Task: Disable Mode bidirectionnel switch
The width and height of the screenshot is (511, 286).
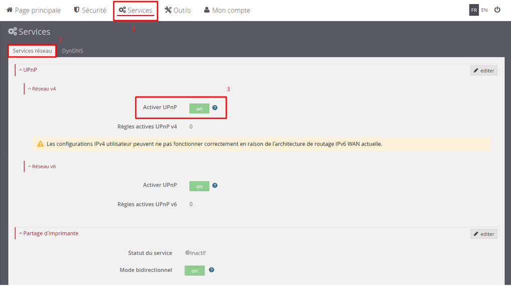Action: [195, 270]
